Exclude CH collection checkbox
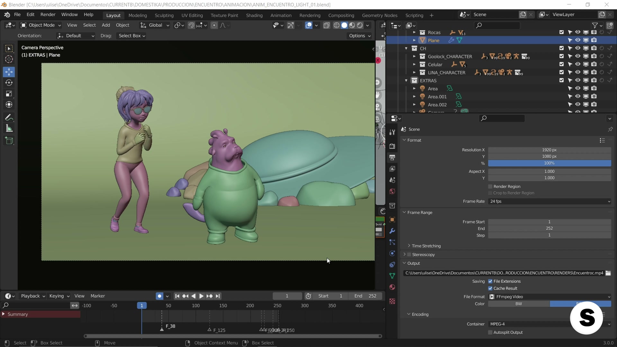This screenshot has height=347, width=617. point(561,48)
